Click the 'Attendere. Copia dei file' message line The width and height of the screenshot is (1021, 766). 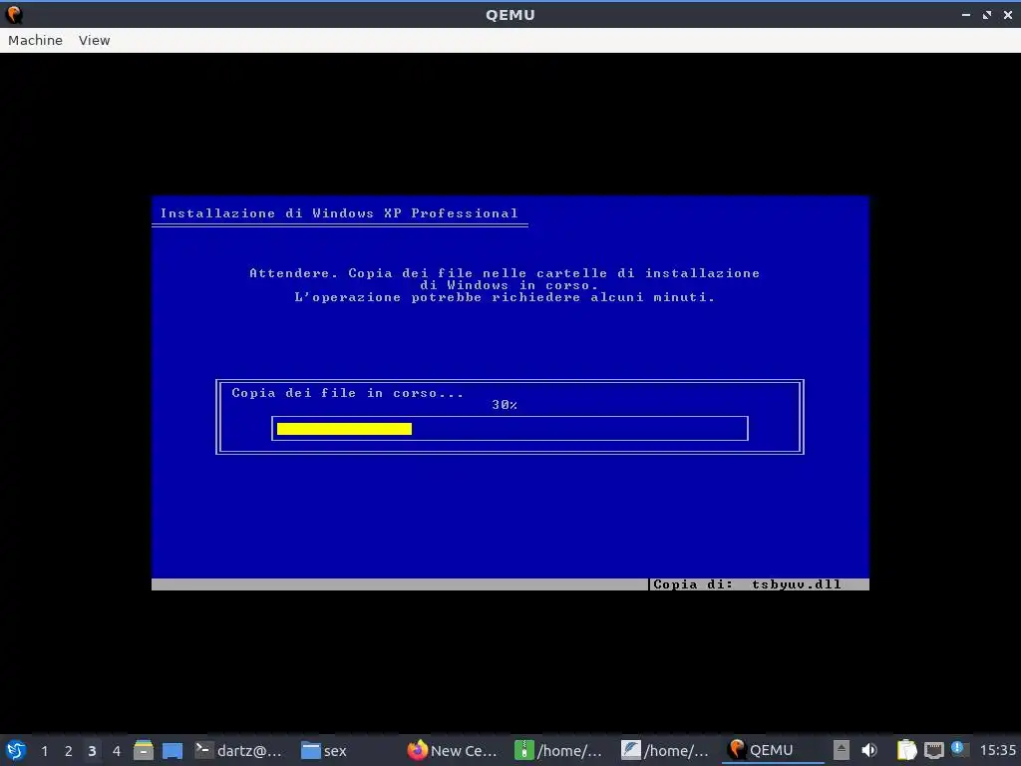505,273
